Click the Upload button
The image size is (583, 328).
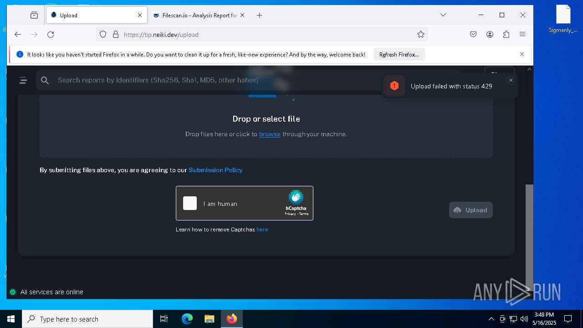[x=470, y=210]
